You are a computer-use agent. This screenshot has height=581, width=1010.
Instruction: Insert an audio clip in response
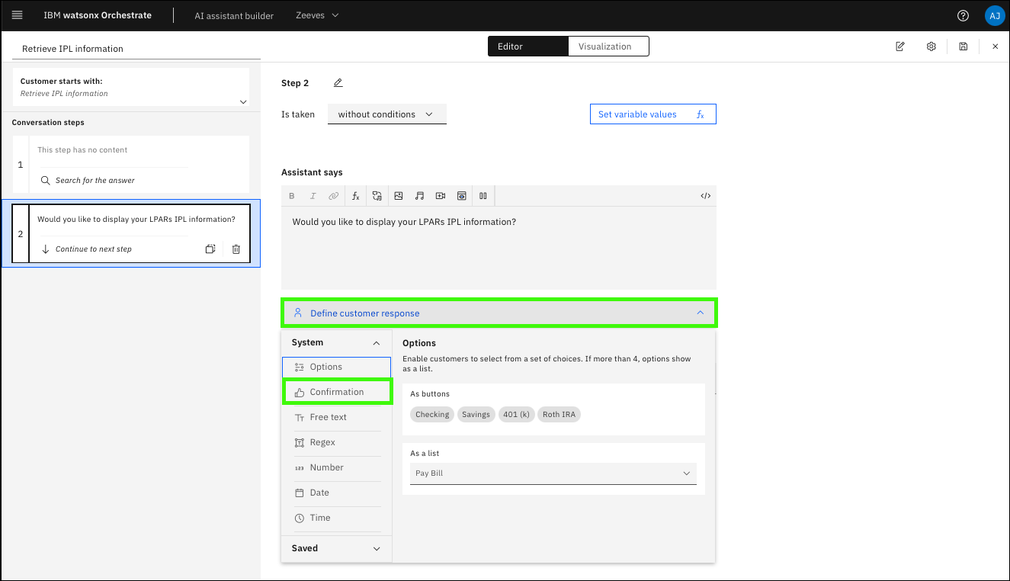point(419,196)
